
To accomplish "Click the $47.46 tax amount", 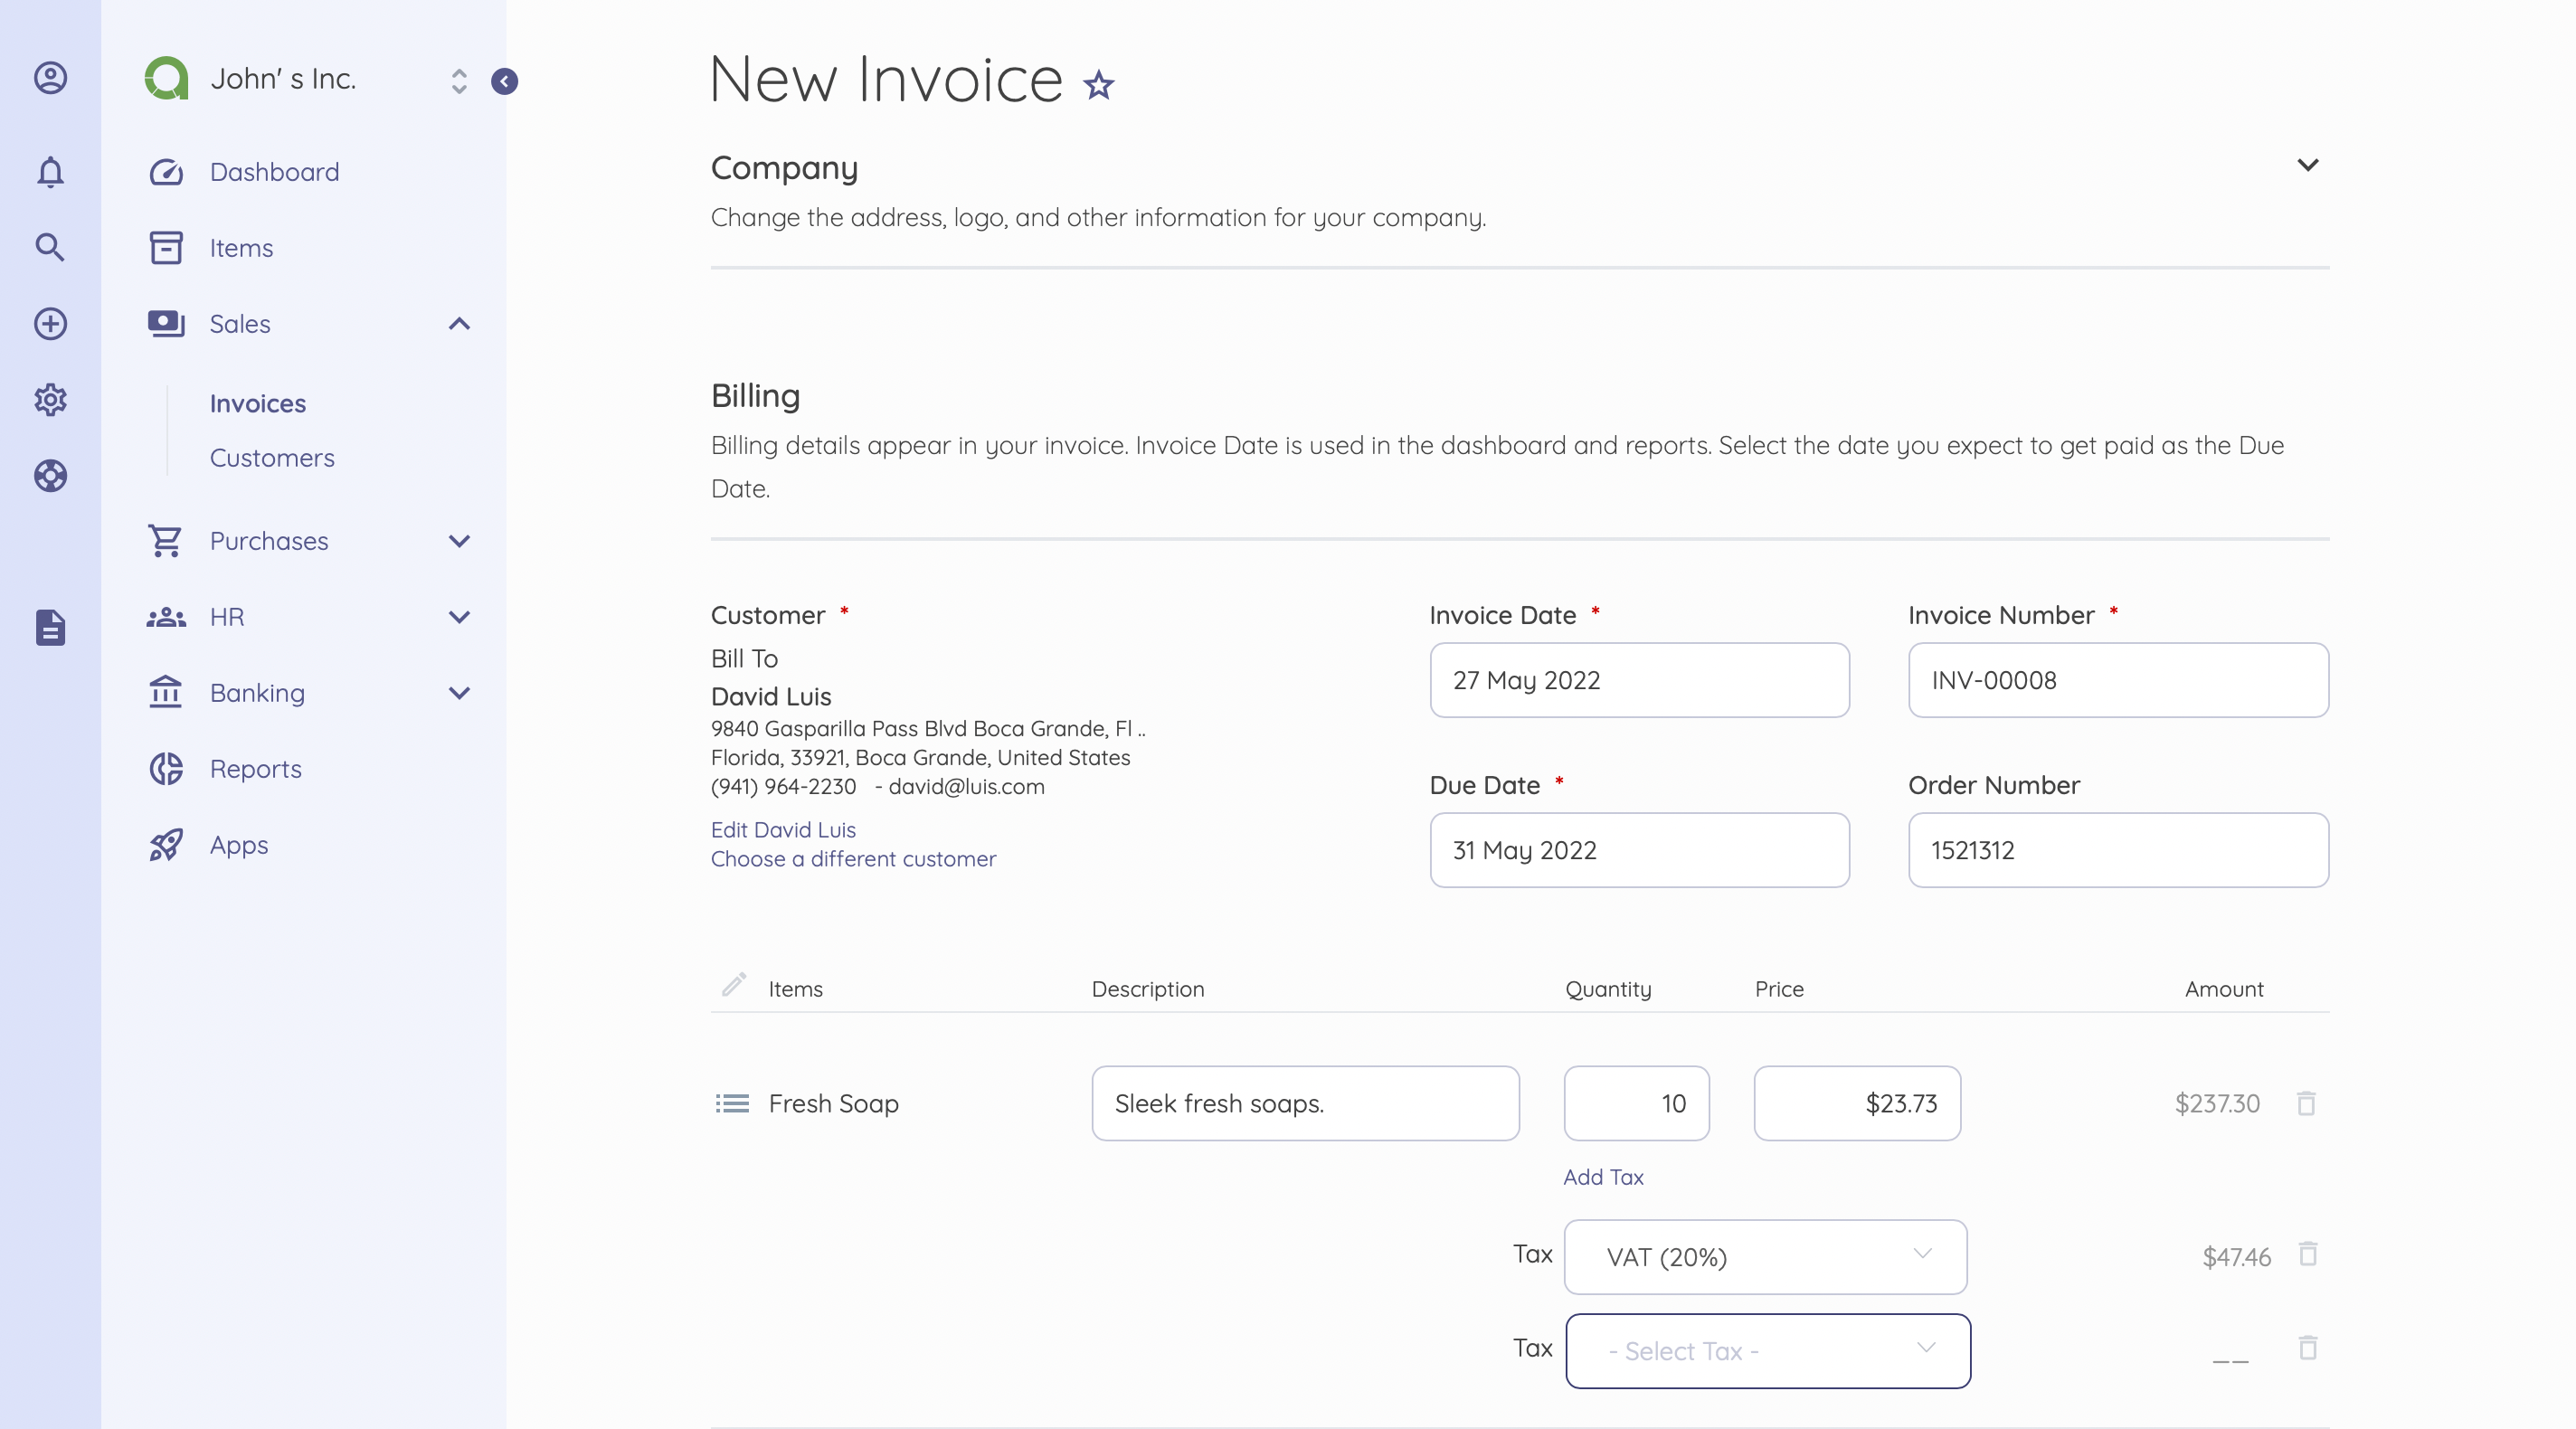I will (x=2236, y=1257).
